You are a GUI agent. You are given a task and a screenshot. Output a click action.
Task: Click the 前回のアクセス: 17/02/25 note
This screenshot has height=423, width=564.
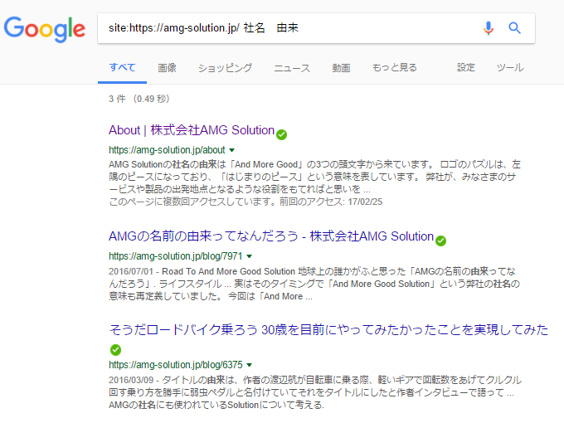pos(331,202)
